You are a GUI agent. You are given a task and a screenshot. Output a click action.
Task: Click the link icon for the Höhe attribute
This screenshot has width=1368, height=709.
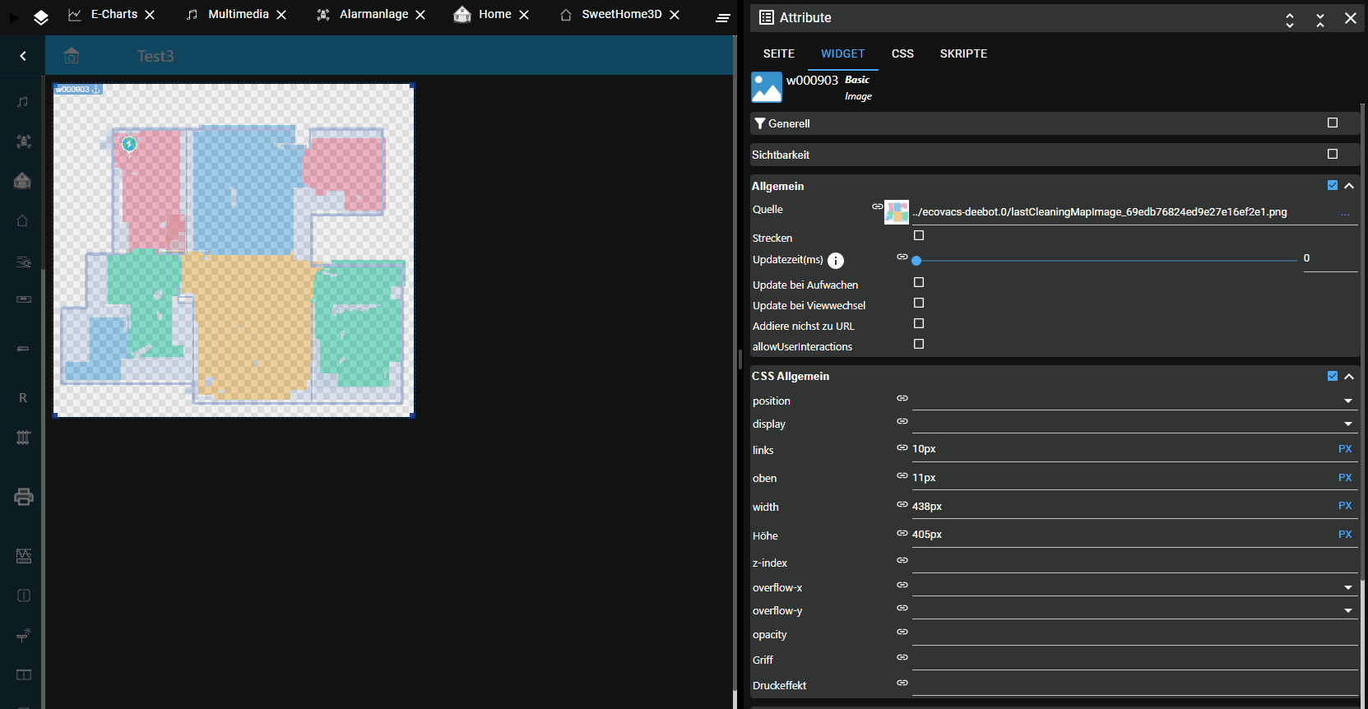coord(902,533)
